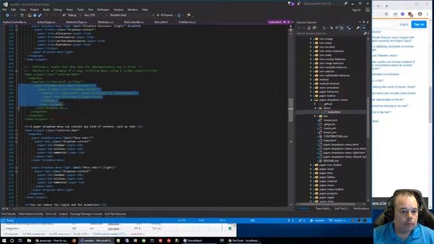Open the Window menu
434x244 pixels.
[x=133, y=9]
